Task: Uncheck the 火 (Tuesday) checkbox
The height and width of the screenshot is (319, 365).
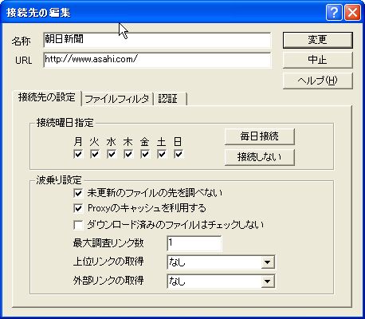Action: (95, 154)
